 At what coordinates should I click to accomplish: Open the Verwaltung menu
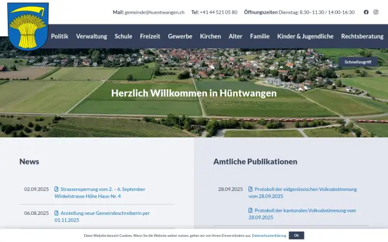[92, 36]
